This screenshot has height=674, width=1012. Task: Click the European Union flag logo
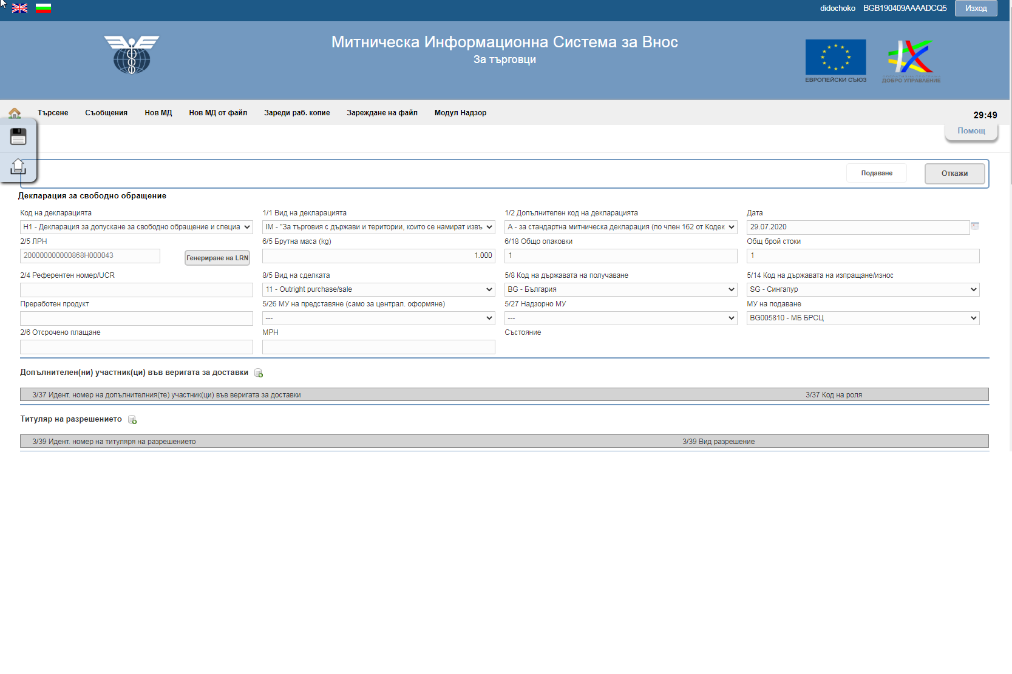[x=835, y=58]
